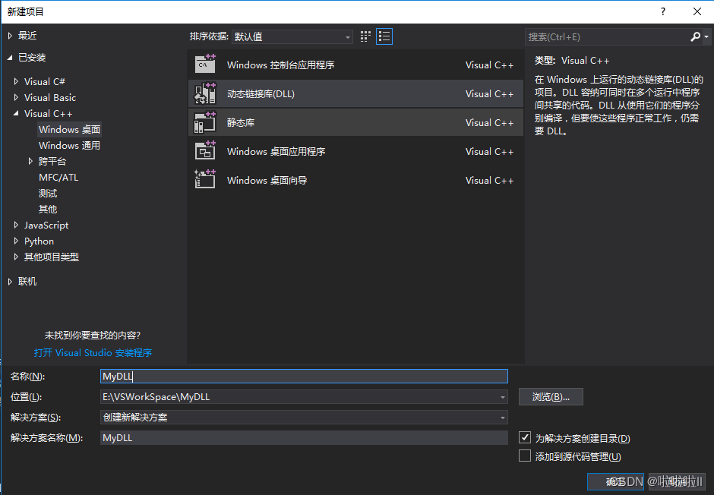Click the 浏览(B) button
714x495 pixels.
click(x=551, y=396)
